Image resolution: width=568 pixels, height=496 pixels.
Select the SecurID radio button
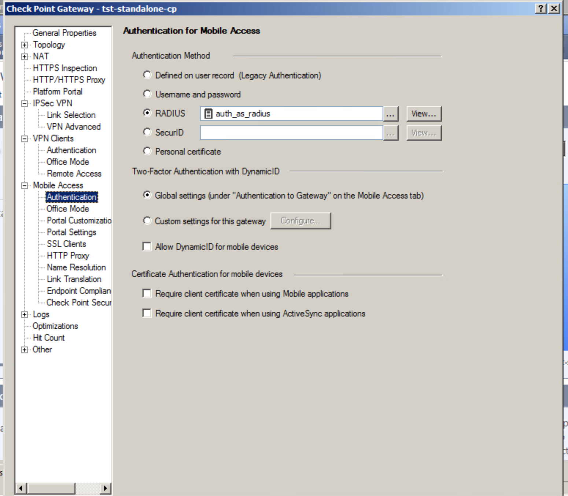point(147,132)
